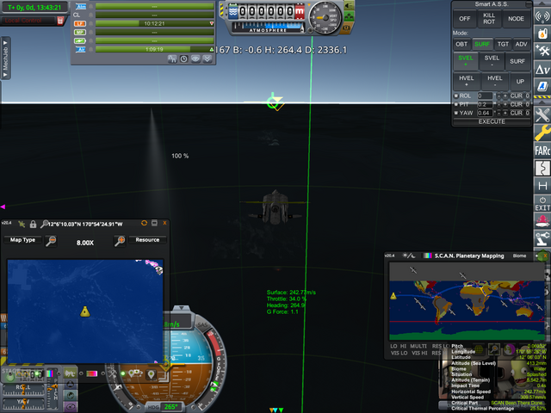Zoom in with the plus magnifier
Screen dimensions: 551x413
pos(120,241)
